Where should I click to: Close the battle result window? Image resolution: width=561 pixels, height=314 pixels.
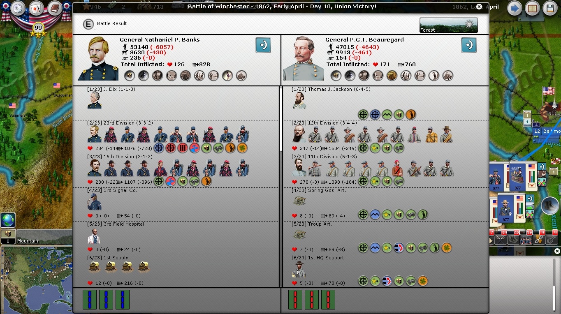pos(479,7)
